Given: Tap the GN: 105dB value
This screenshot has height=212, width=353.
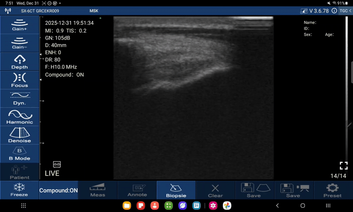Looking at the screenshot, I should pos(58,38).
